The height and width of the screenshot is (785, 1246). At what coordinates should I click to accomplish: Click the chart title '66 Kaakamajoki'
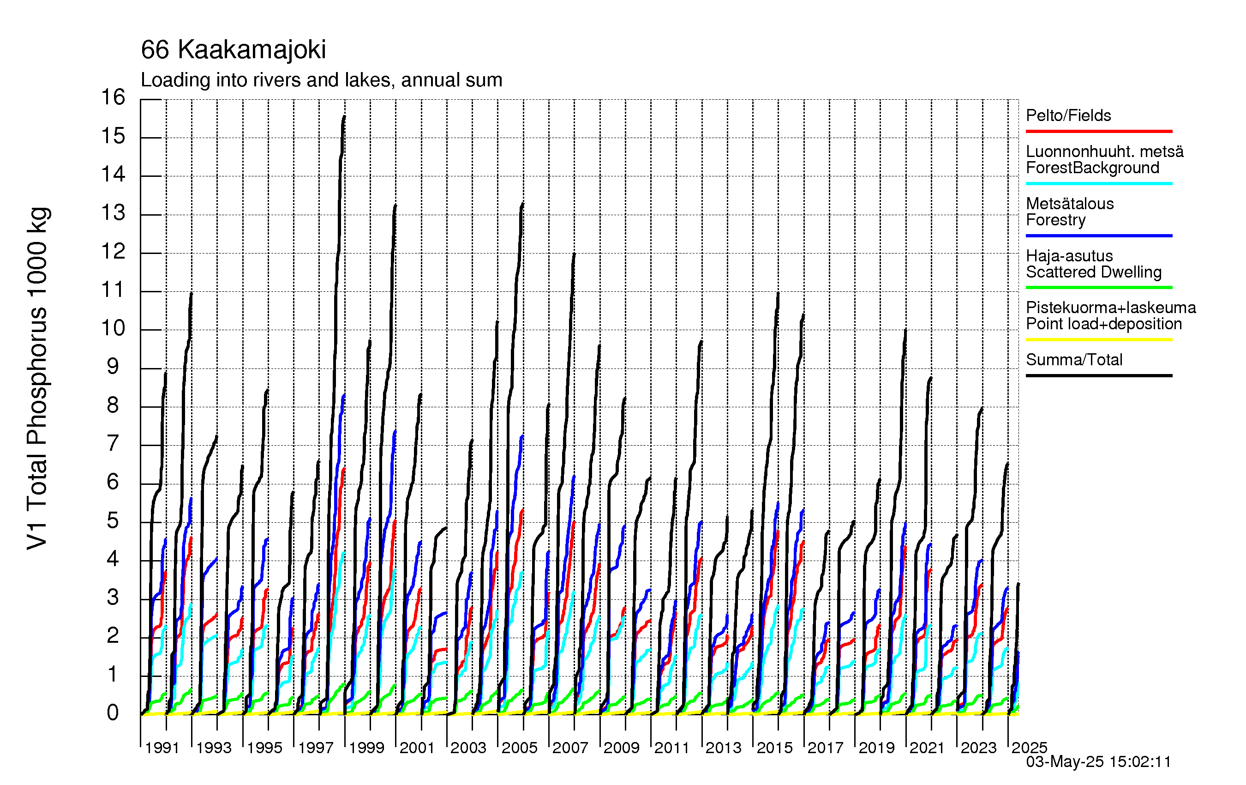pyautogui.click(x=234, y=50)
